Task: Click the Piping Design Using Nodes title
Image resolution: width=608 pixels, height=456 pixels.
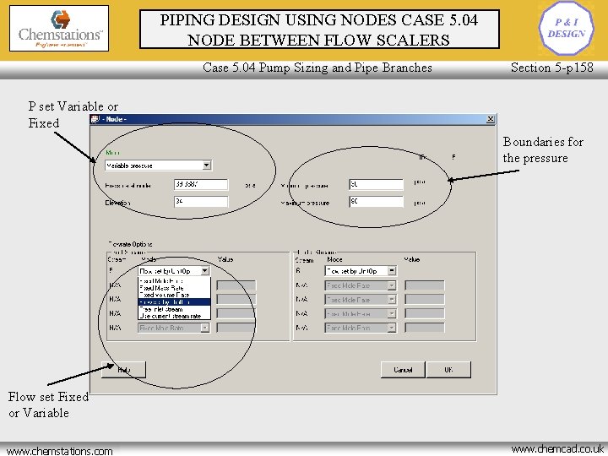Action: point(319,30)
